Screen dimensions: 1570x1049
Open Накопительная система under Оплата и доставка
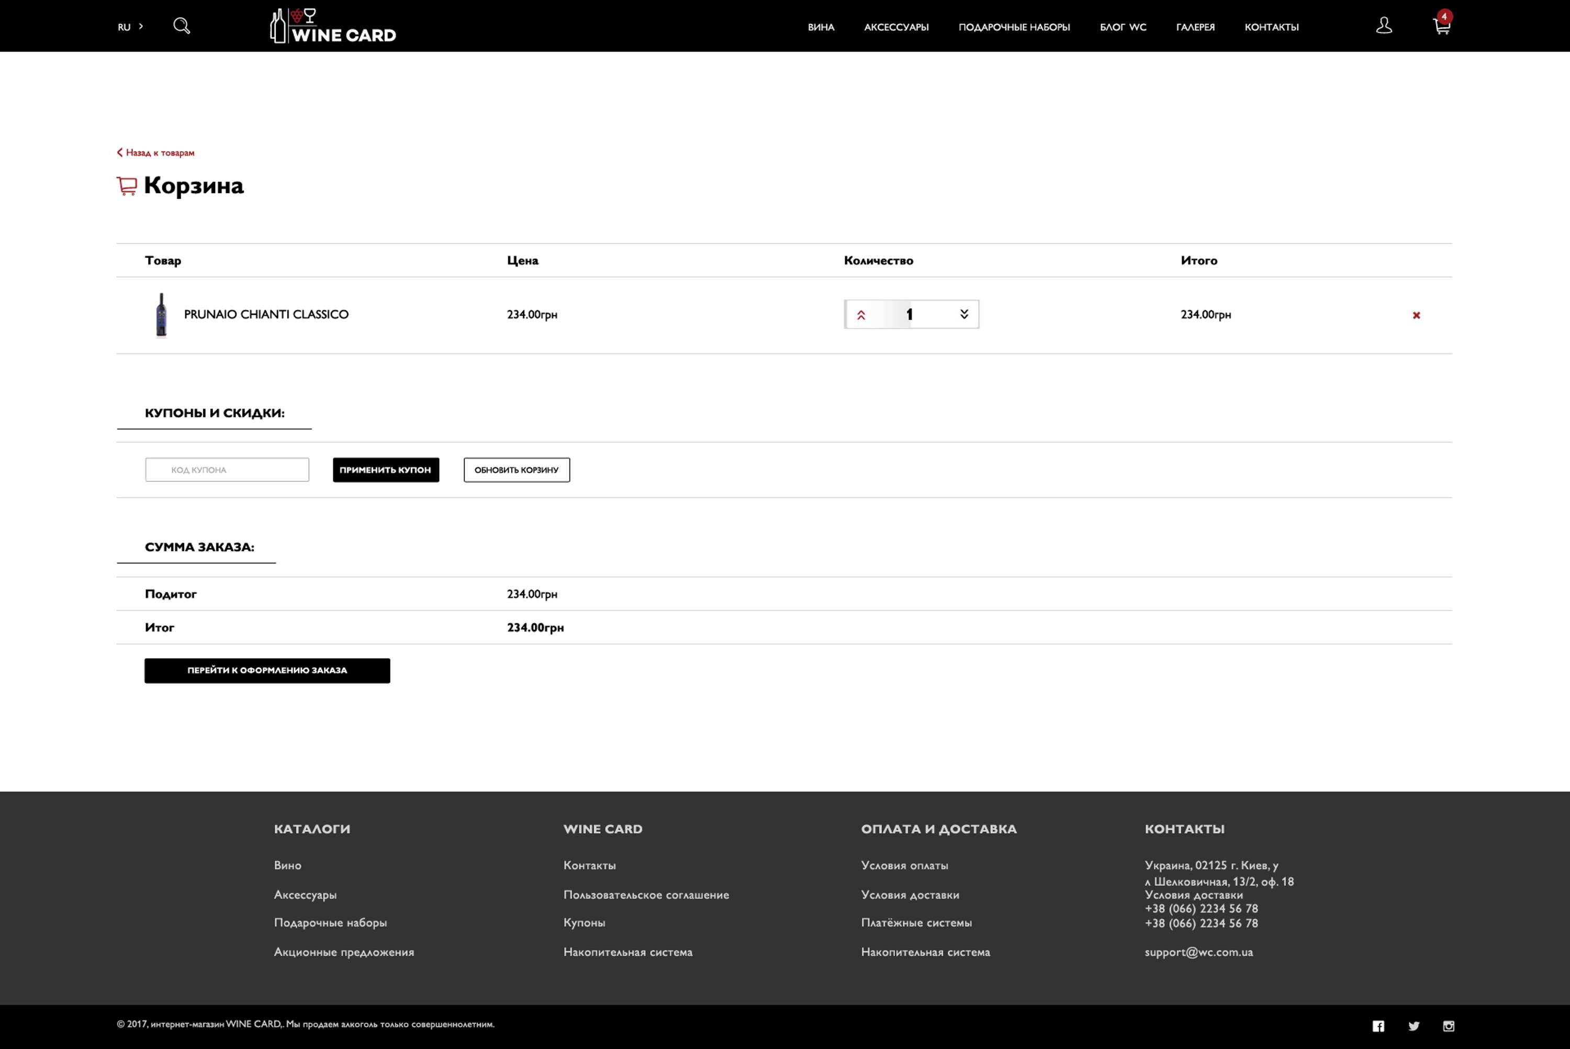926,952
